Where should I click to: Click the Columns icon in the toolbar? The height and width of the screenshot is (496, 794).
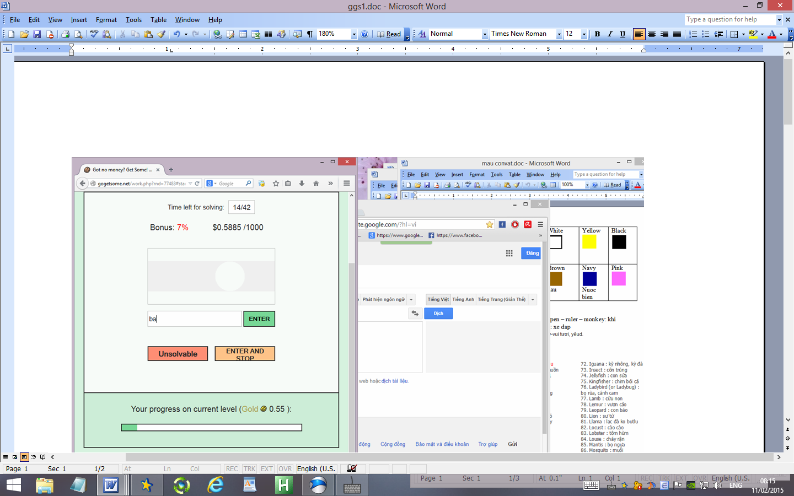point(268,34)
